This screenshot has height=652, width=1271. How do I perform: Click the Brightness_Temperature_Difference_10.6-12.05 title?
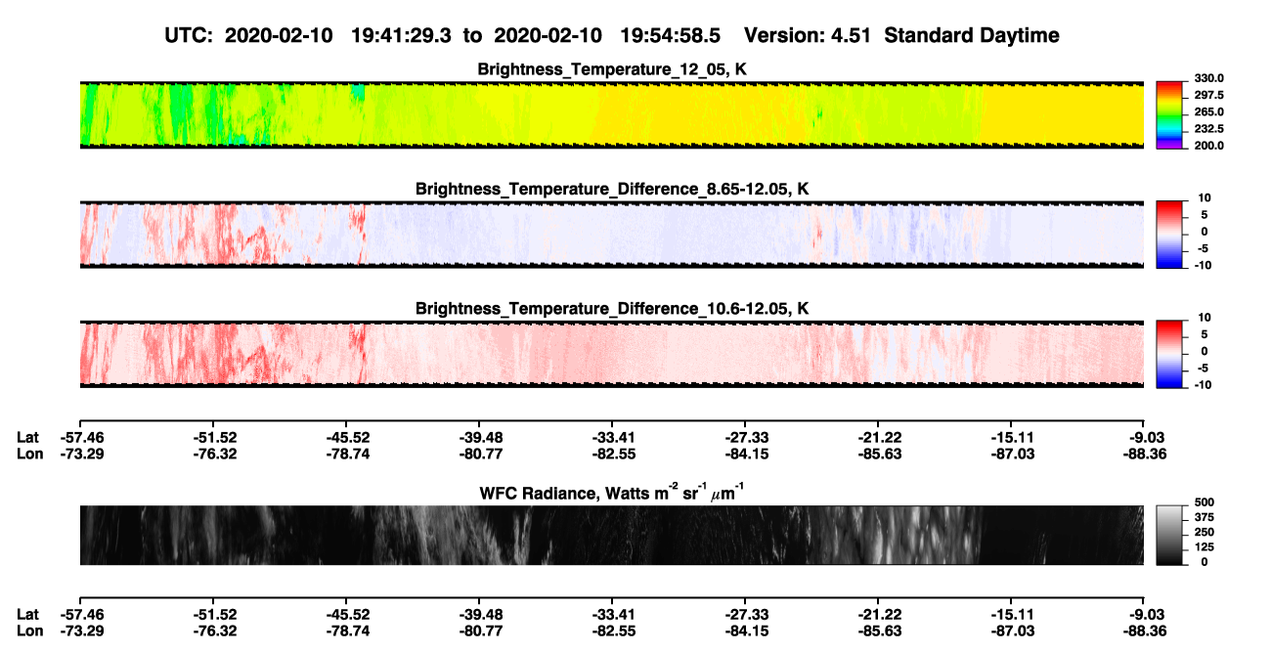coord(612,309)
